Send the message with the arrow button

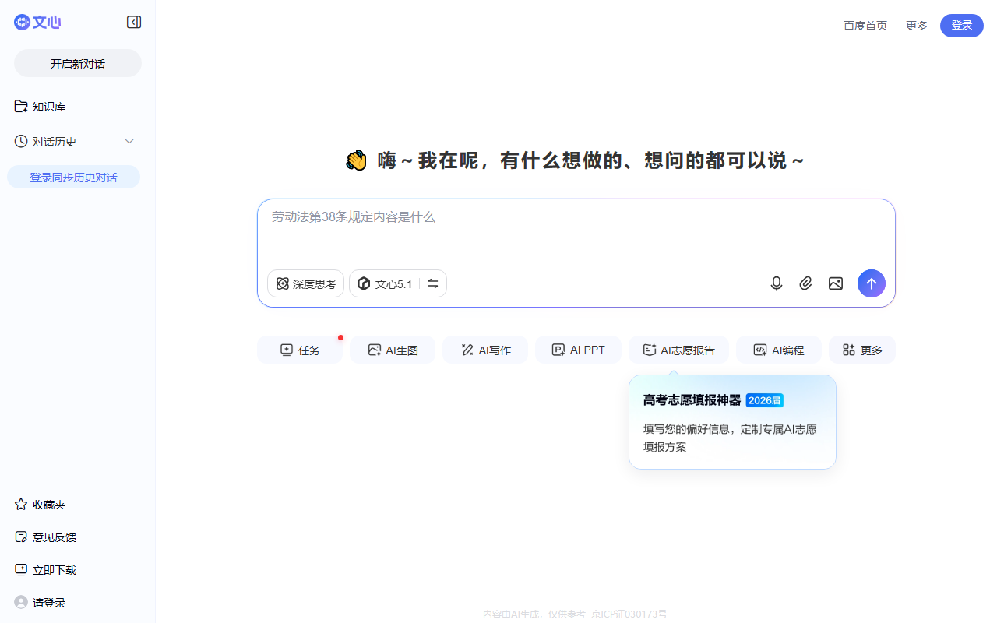tap(872, 283)
